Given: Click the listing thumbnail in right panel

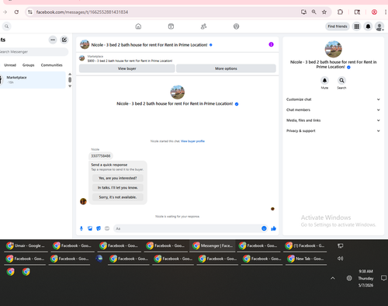Looking at the screenshot, I should (x=333, y=49).
